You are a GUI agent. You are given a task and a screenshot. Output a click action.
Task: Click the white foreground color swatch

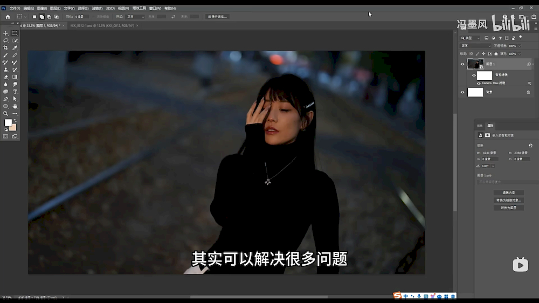click(8, 123)
